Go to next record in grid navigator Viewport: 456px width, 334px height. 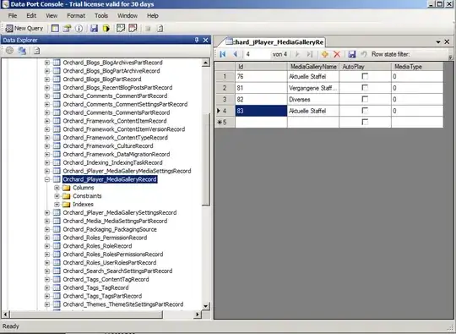pyautogui.click(x=297, y=54)
